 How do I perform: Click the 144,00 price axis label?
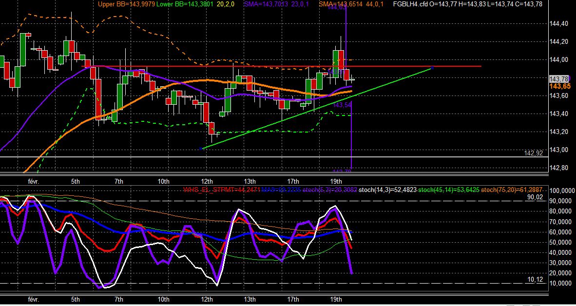560,59
